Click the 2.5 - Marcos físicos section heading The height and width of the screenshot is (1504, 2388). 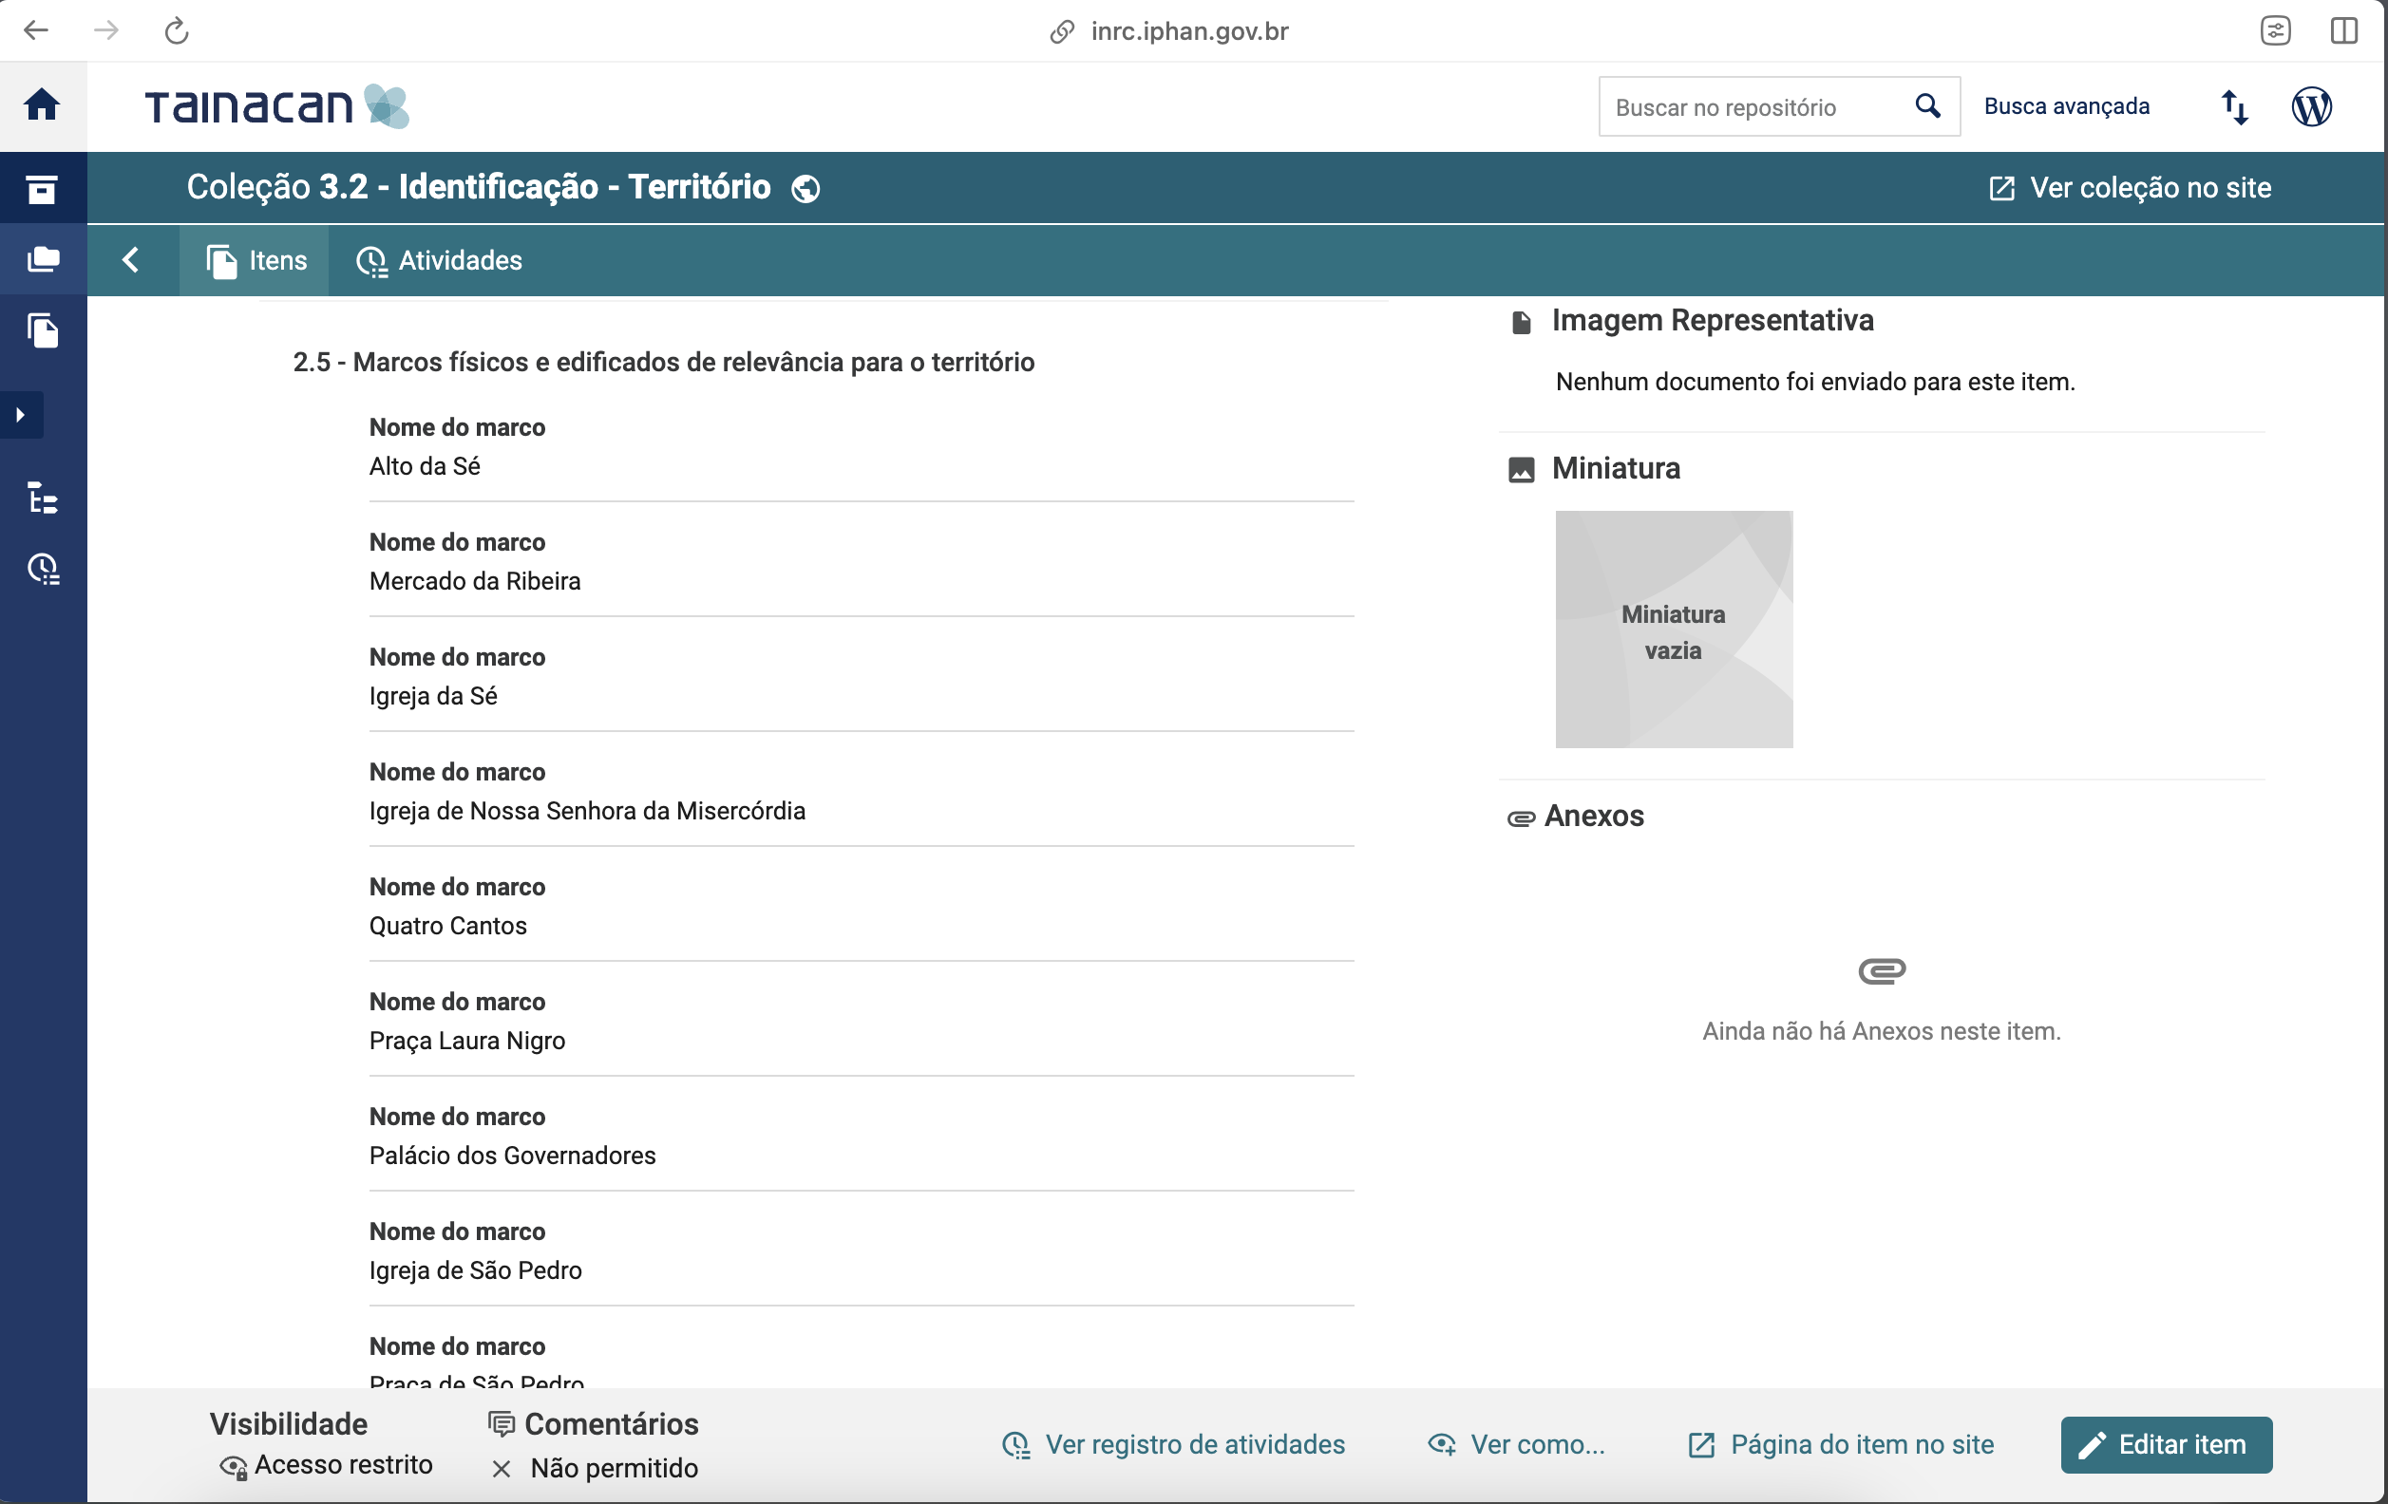point(663,362)
